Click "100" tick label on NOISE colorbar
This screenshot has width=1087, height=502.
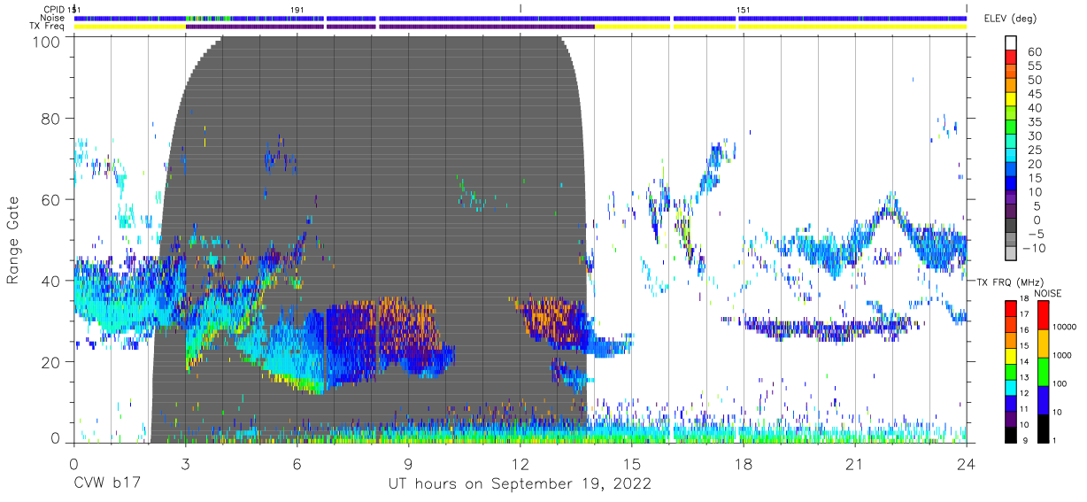[1061, 383]
